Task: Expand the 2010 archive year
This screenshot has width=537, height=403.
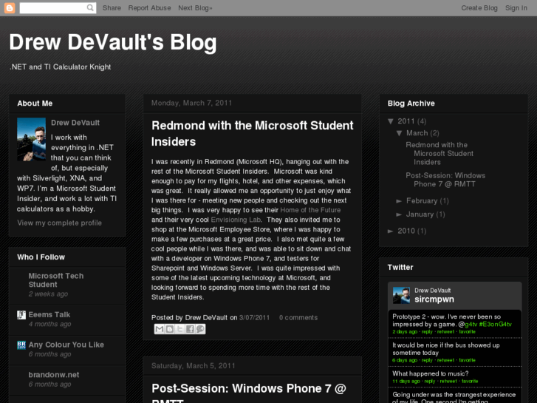Action: coord(391,231)
